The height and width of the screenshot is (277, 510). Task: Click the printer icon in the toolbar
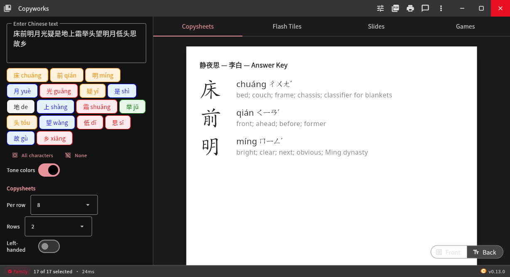pos(410,8)
